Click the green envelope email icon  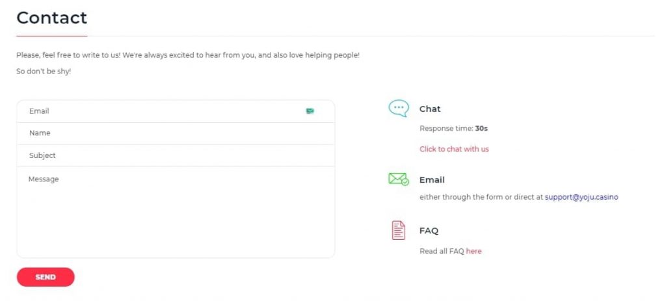point(399,179)
